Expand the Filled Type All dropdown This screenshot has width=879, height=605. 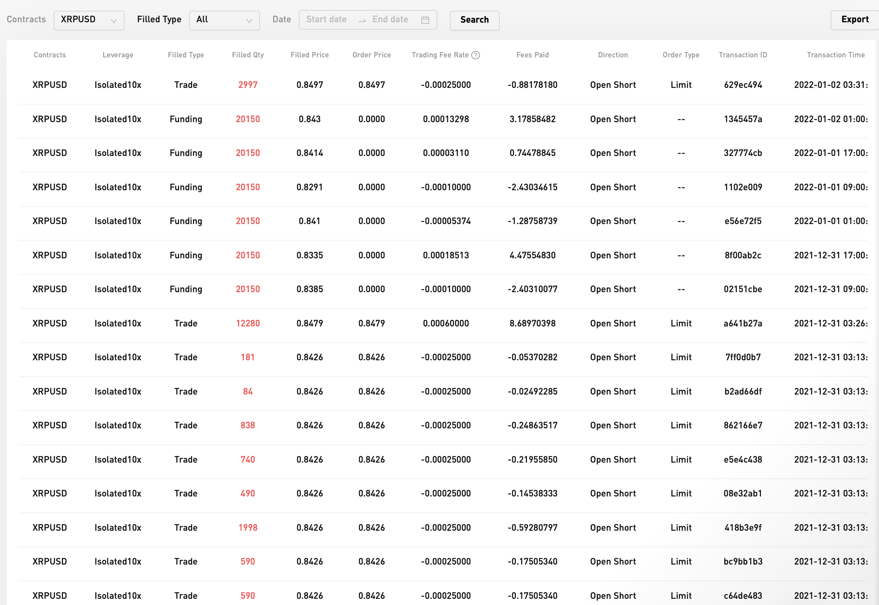coord(224,20)
